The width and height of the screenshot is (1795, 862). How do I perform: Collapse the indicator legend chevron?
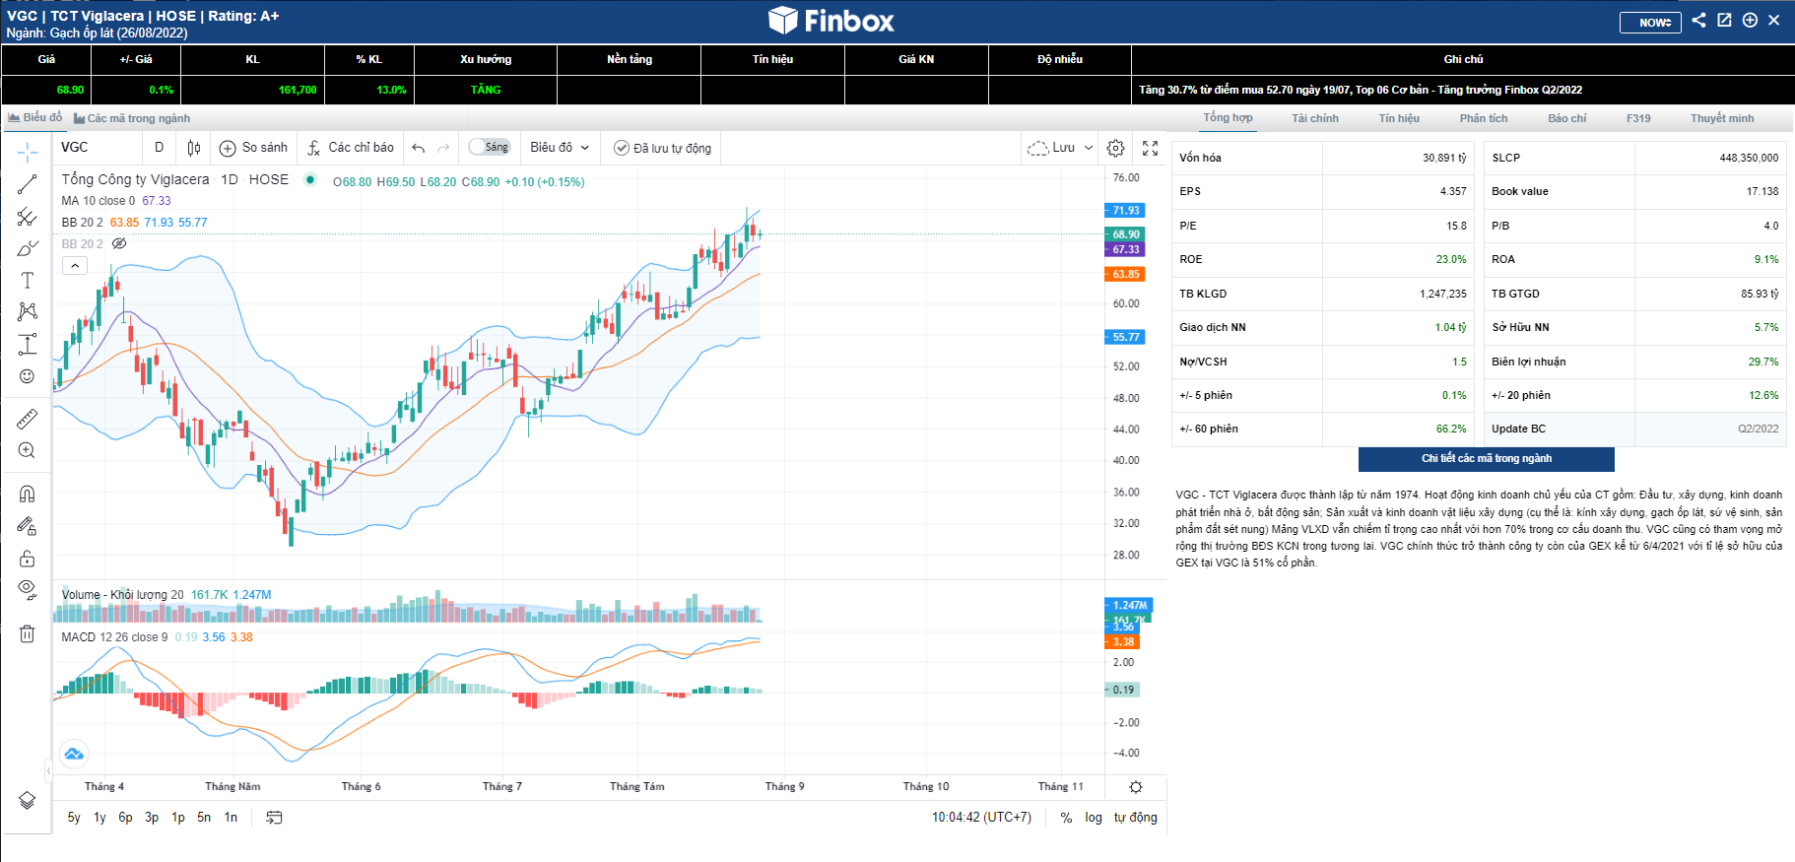pos(75,266)
